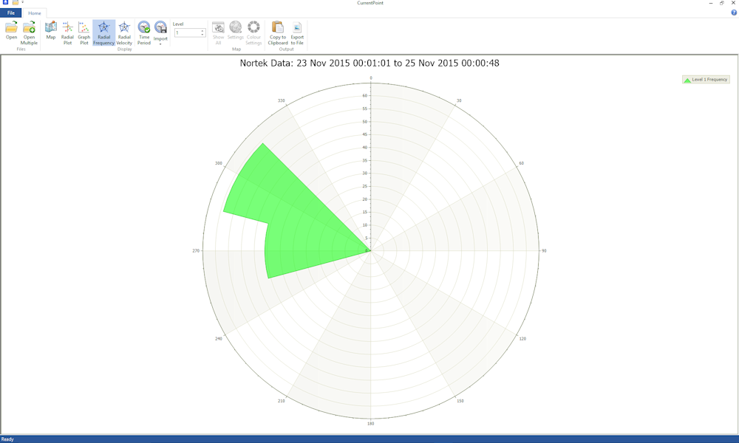Click the Open file icon

click(11, 31)
